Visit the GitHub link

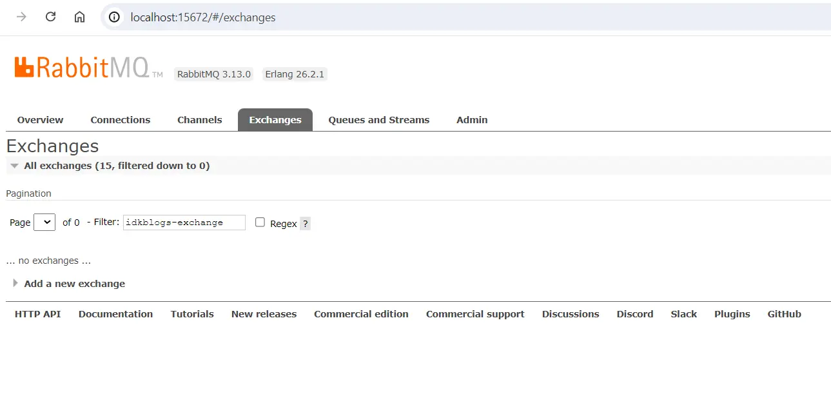[x=785, y=314]
